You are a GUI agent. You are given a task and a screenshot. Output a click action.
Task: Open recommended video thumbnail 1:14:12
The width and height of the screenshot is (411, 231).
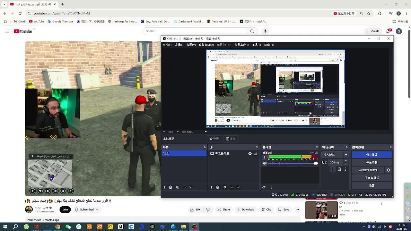321,210
